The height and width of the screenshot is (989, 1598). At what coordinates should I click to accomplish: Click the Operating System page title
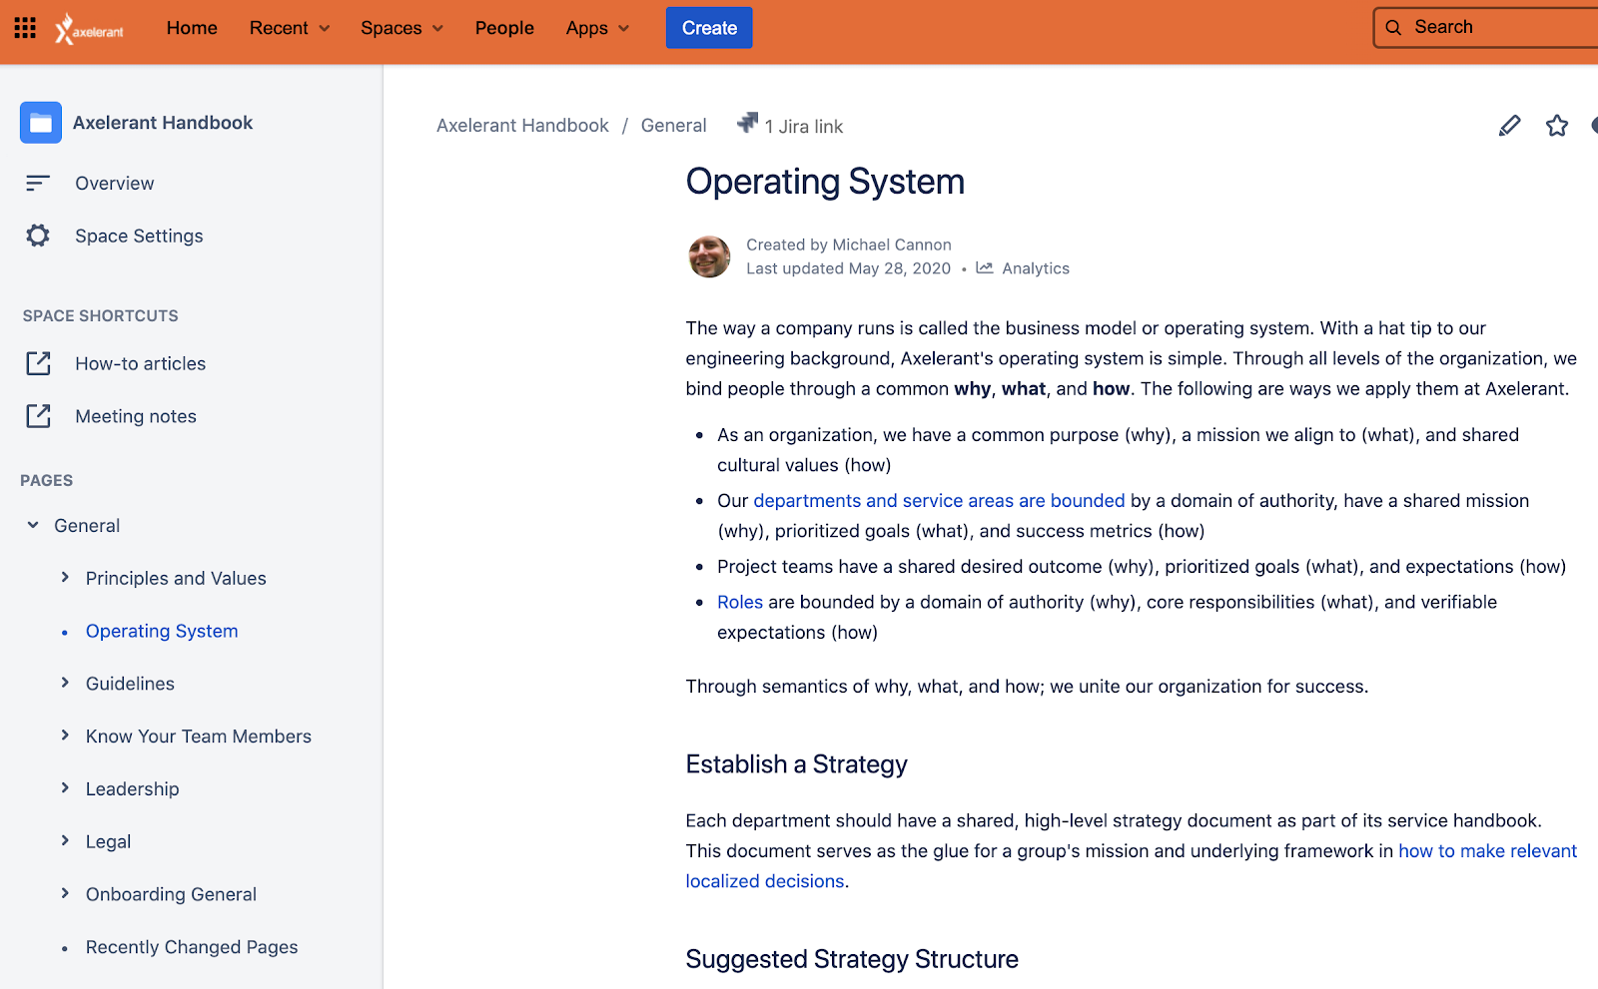click(x=825, y=182)
